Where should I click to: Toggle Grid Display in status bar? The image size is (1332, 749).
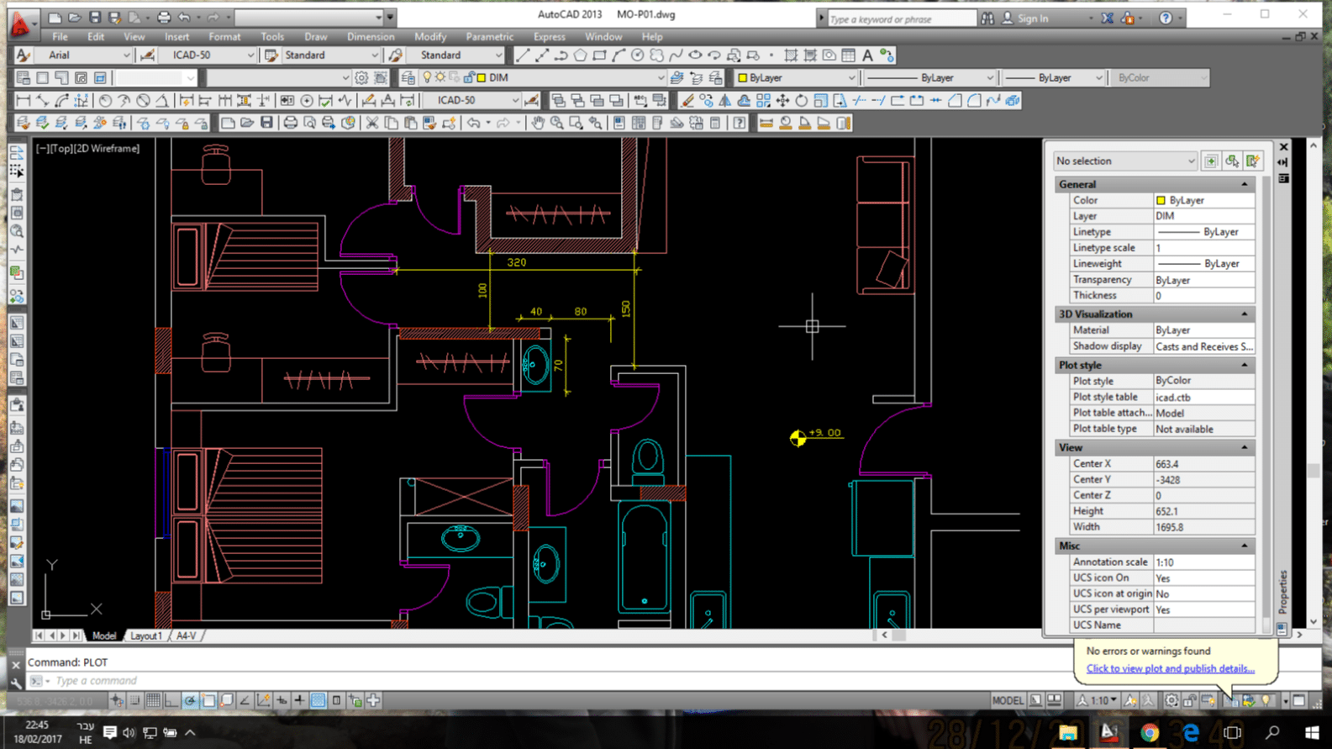pyautogui.click(x=153, y=700)
